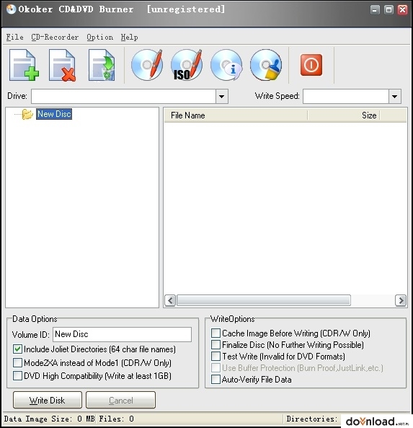Enable Finalize Disc checkbox

pos(216,345)
